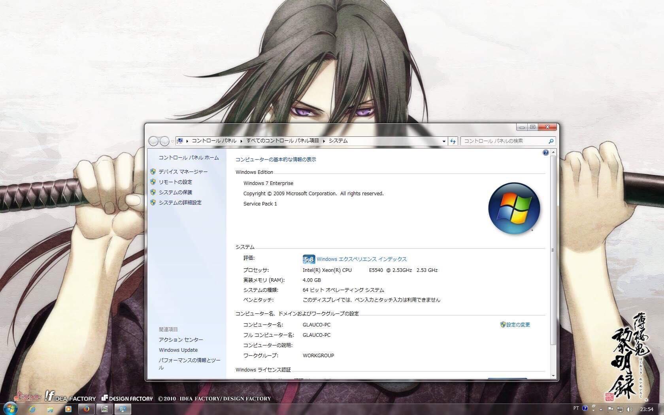Screen dimensions: 664x415
Task: Select システム breadcrumb segment
Action: pyautogui.click(x=338, y=141)
